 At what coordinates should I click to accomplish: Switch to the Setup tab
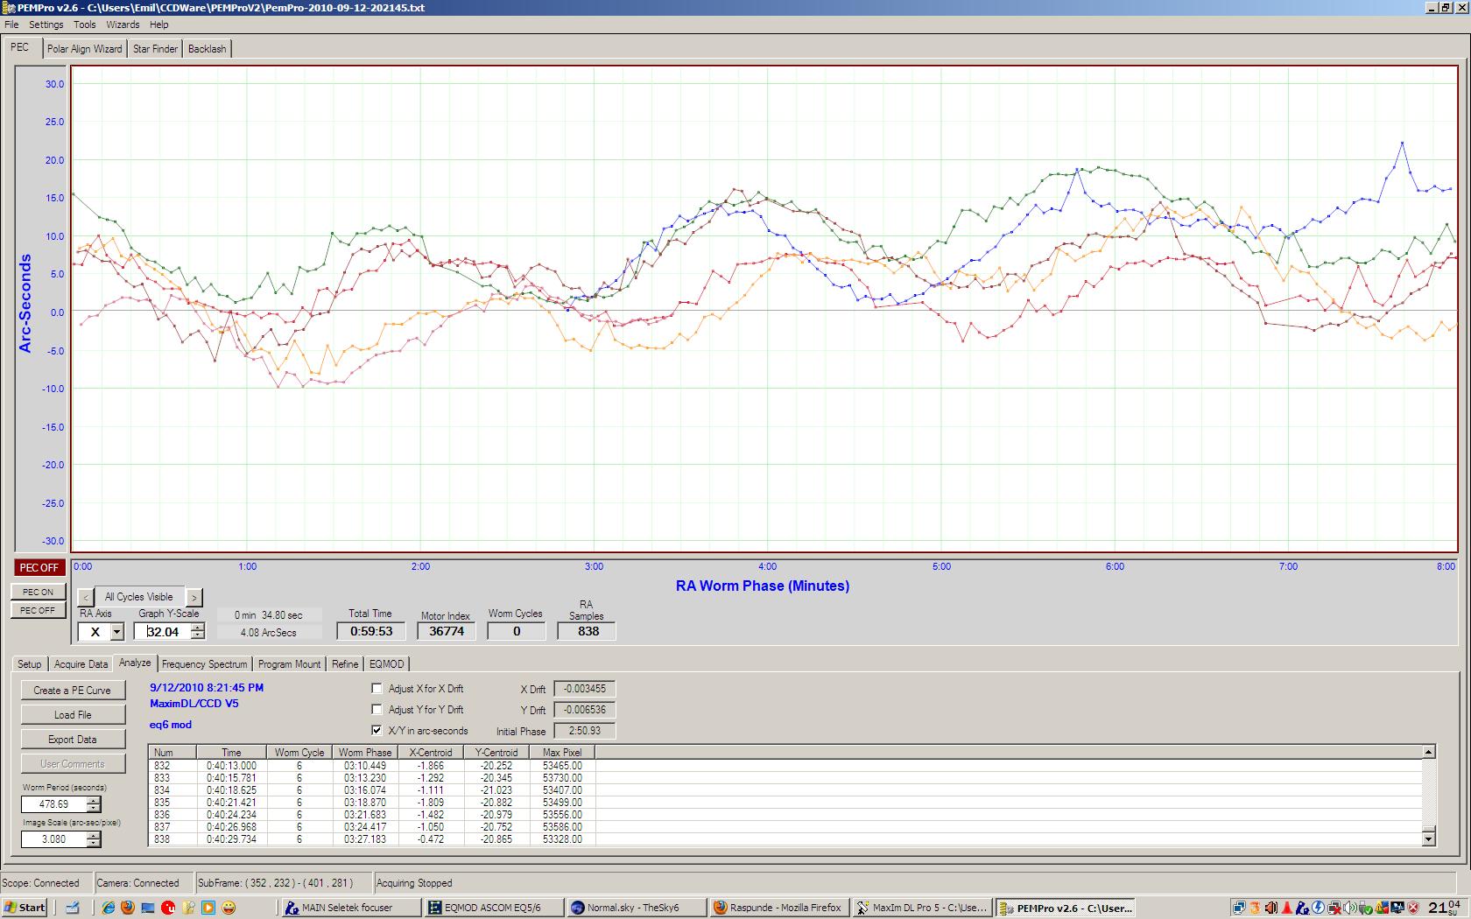point(30,664)
